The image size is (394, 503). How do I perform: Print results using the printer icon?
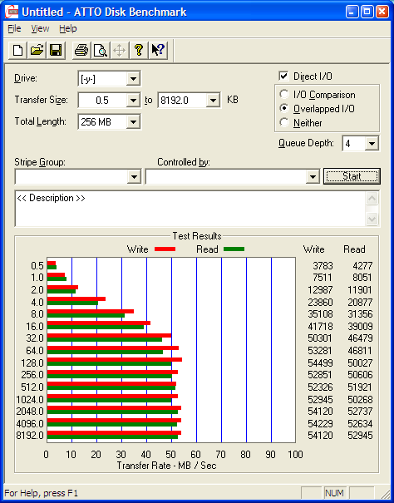pos(81,50)
